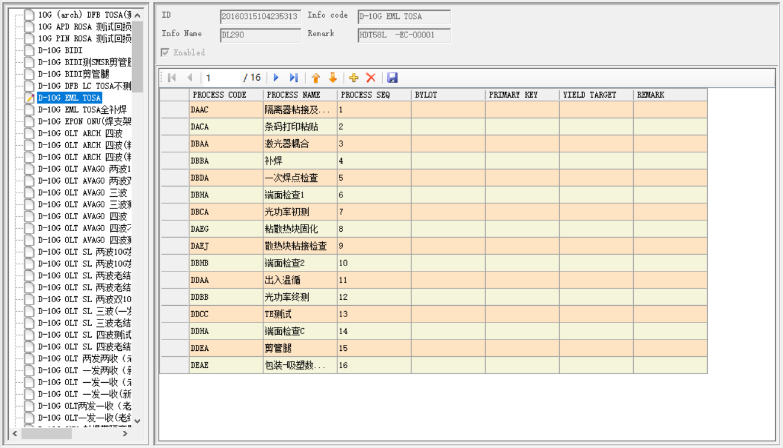The width and height of the screenshot is (783, 448).
Task: Toggle the Enabled checkbox
Action: coord(165,53)
